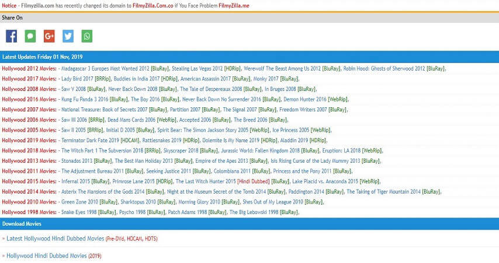Open Monky 2017 BluRay
The image size is (499, 263).
[x=276, y=79]
